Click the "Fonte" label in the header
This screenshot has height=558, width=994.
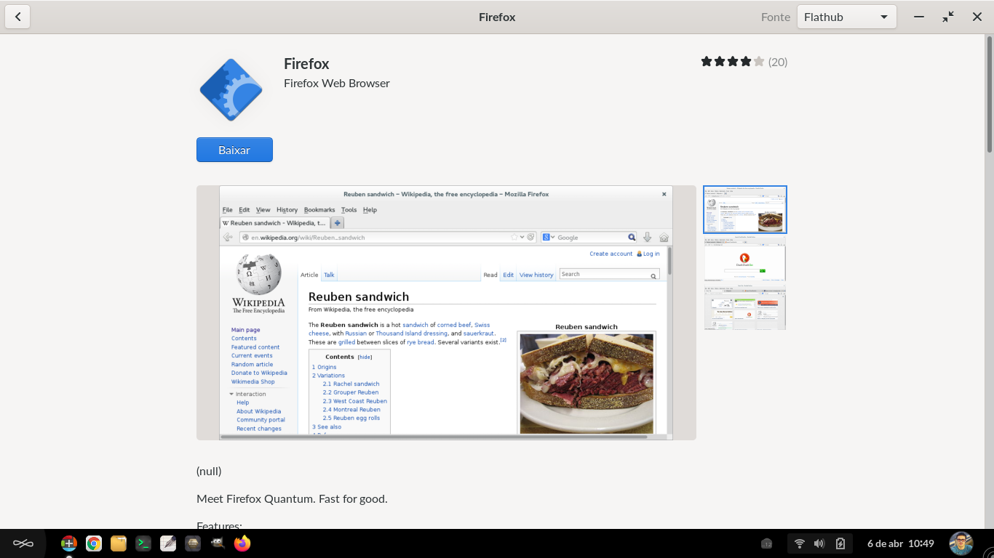pyautogui.click(x=776, y=17)
